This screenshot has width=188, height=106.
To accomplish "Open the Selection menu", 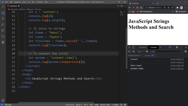I will 17,2.
